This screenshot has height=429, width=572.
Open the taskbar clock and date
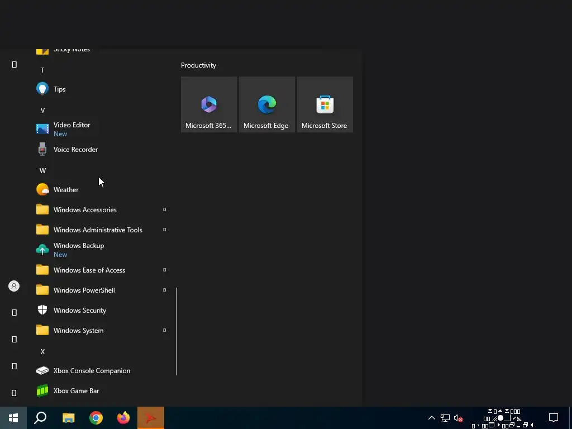pos(502,418)
